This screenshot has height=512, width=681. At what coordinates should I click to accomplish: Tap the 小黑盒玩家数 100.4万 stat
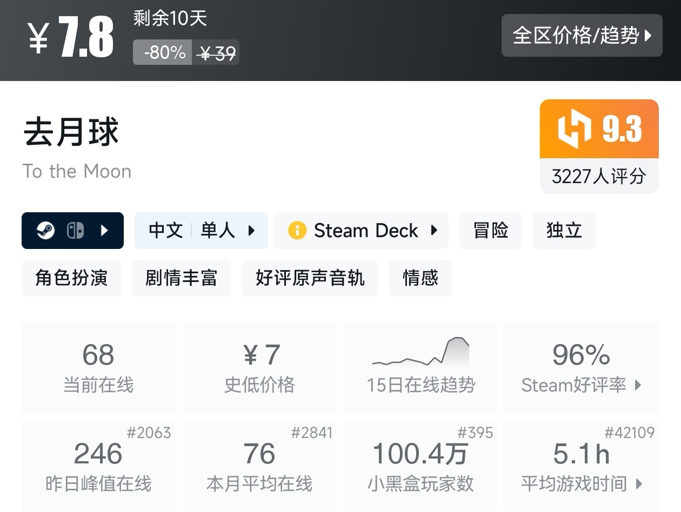click(x=420, y=466)
